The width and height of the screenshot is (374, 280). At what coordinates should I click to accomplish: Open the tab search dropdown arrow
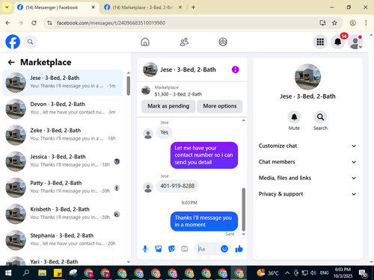[x=7, y=7]
